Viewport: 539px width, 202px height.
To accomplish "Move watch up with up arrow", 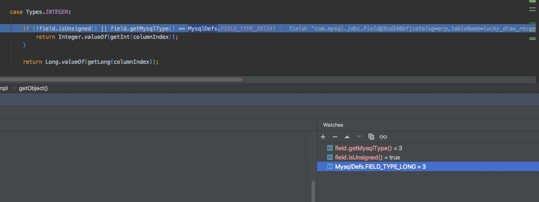I will tap(347, 137).
